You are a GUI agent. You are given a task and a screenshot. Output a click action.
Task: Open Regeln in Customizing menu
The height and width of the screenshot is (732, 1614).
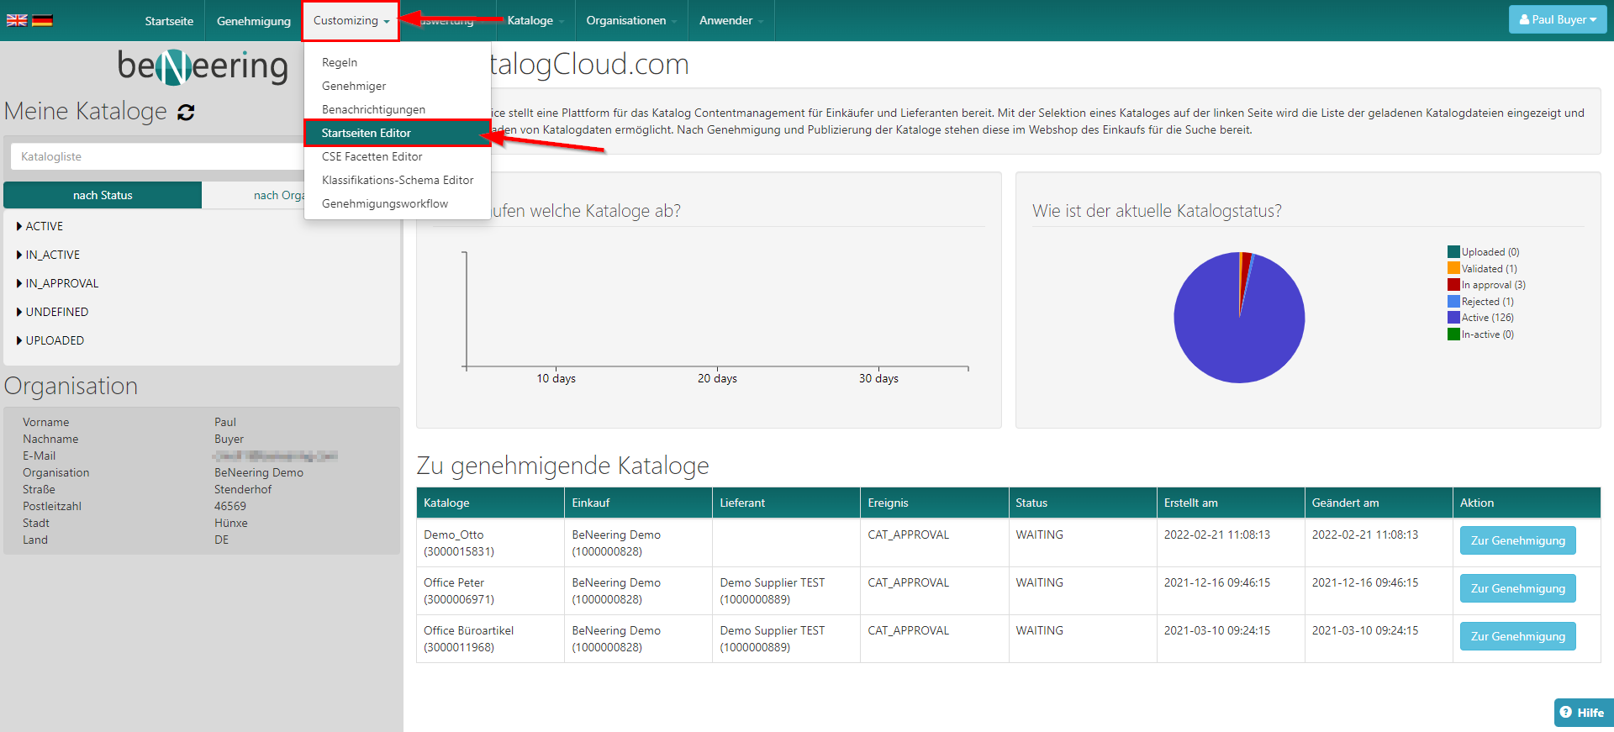[340, 62]
